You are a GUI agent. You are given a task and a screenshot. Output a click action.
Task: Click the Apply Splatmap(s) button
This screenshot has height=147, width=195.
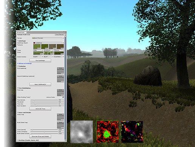pyautogui.click(x=40, y=84)
